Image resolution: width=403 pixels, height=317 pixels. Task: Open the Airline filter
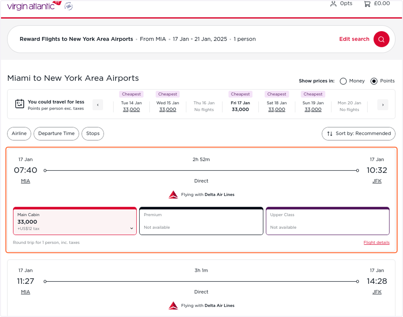tap(19, 134)
